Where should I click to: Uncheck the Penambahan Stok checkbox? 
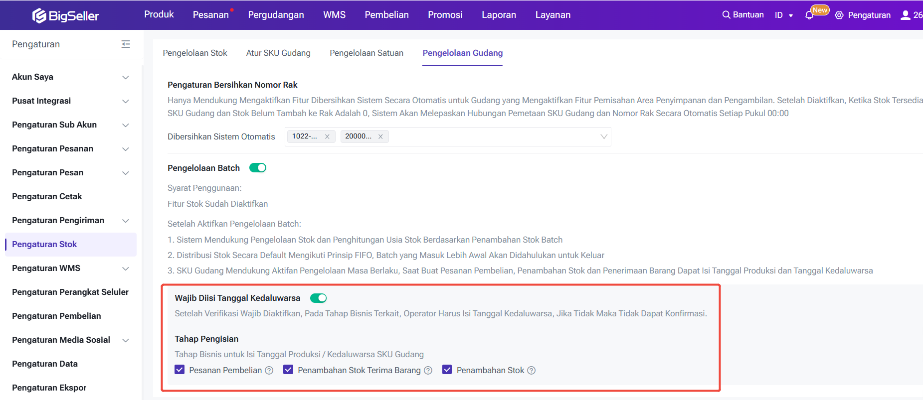point(447,370)
